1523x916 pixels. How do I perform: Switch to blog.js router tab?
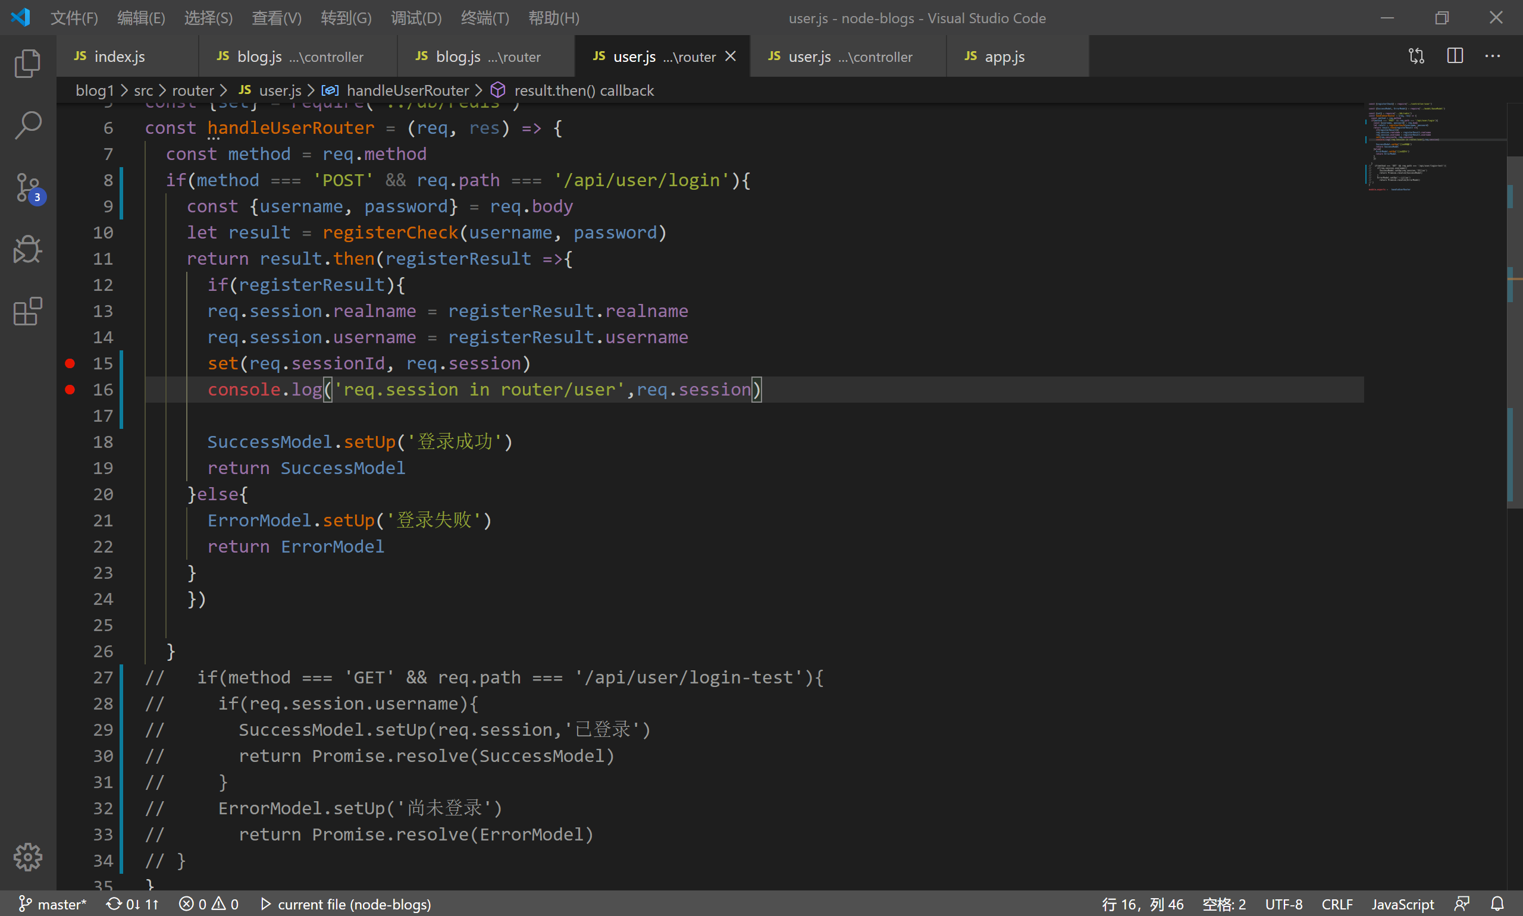[486, 56]
